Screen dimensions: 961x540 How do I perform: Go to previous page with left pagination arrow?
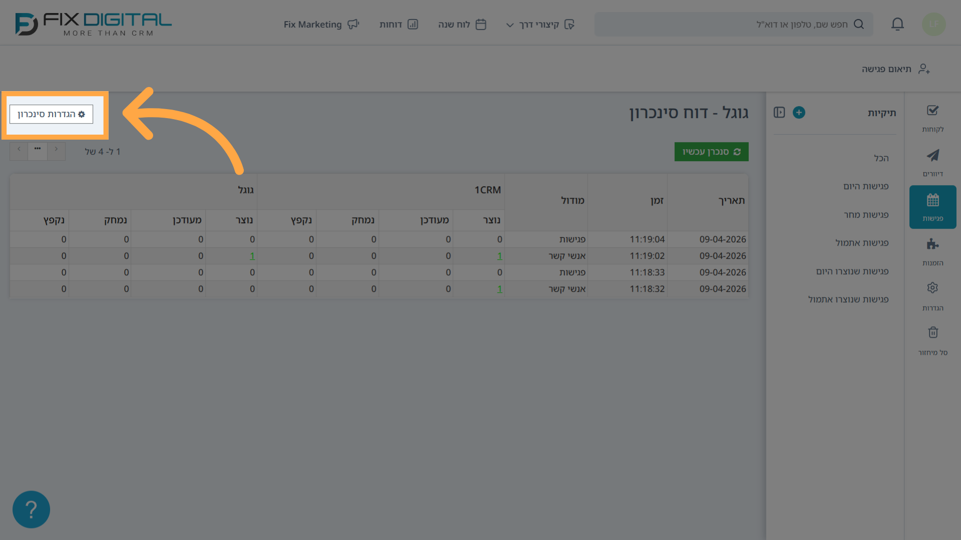coord(19,150)
